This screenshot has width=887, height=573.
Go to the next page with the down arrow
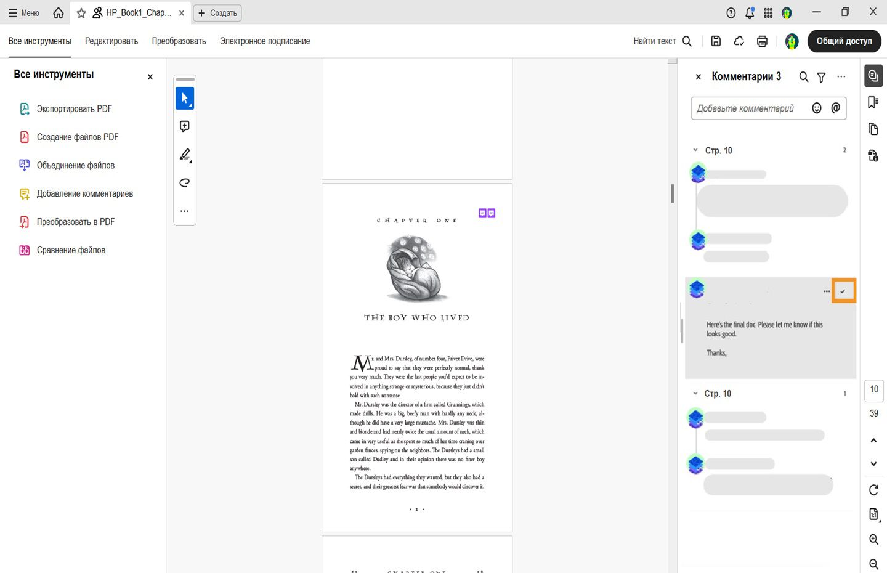click(x=873, y=464)
